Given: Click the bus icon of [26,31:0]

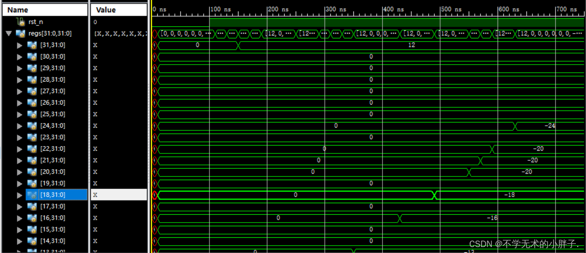Looking at the screenshot, I should (31, 102).
